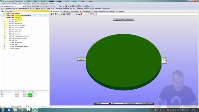Open the dropdown arrow beside red color square
The height and width of the screenshot is (112, 199).
click(83, 14)
